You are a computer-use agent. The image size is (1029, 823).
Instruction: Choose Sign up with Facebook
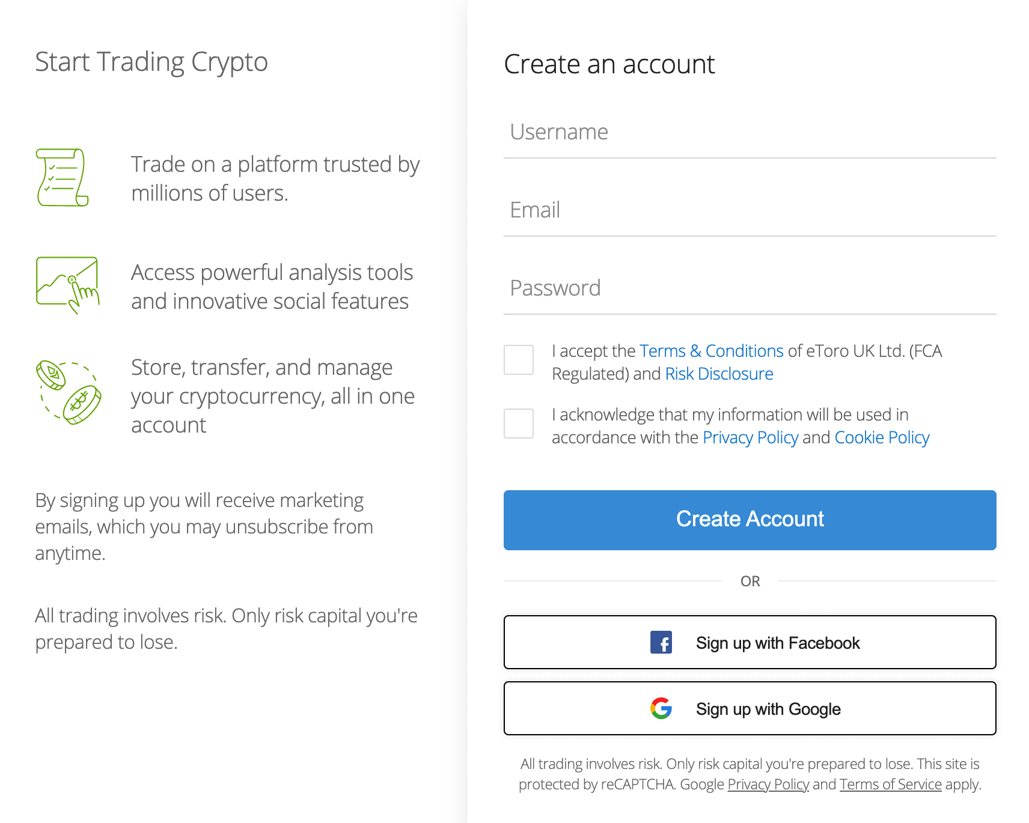pos(750,642)
